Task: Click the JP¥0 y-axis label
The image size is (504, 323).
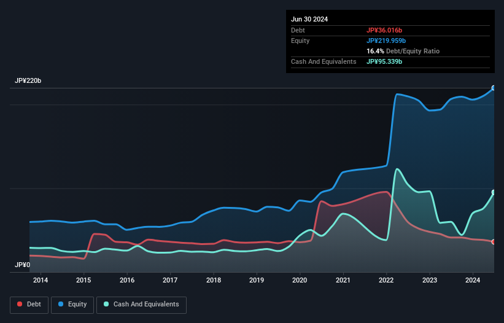Action: pyautogui.click(x=22, y=265)
